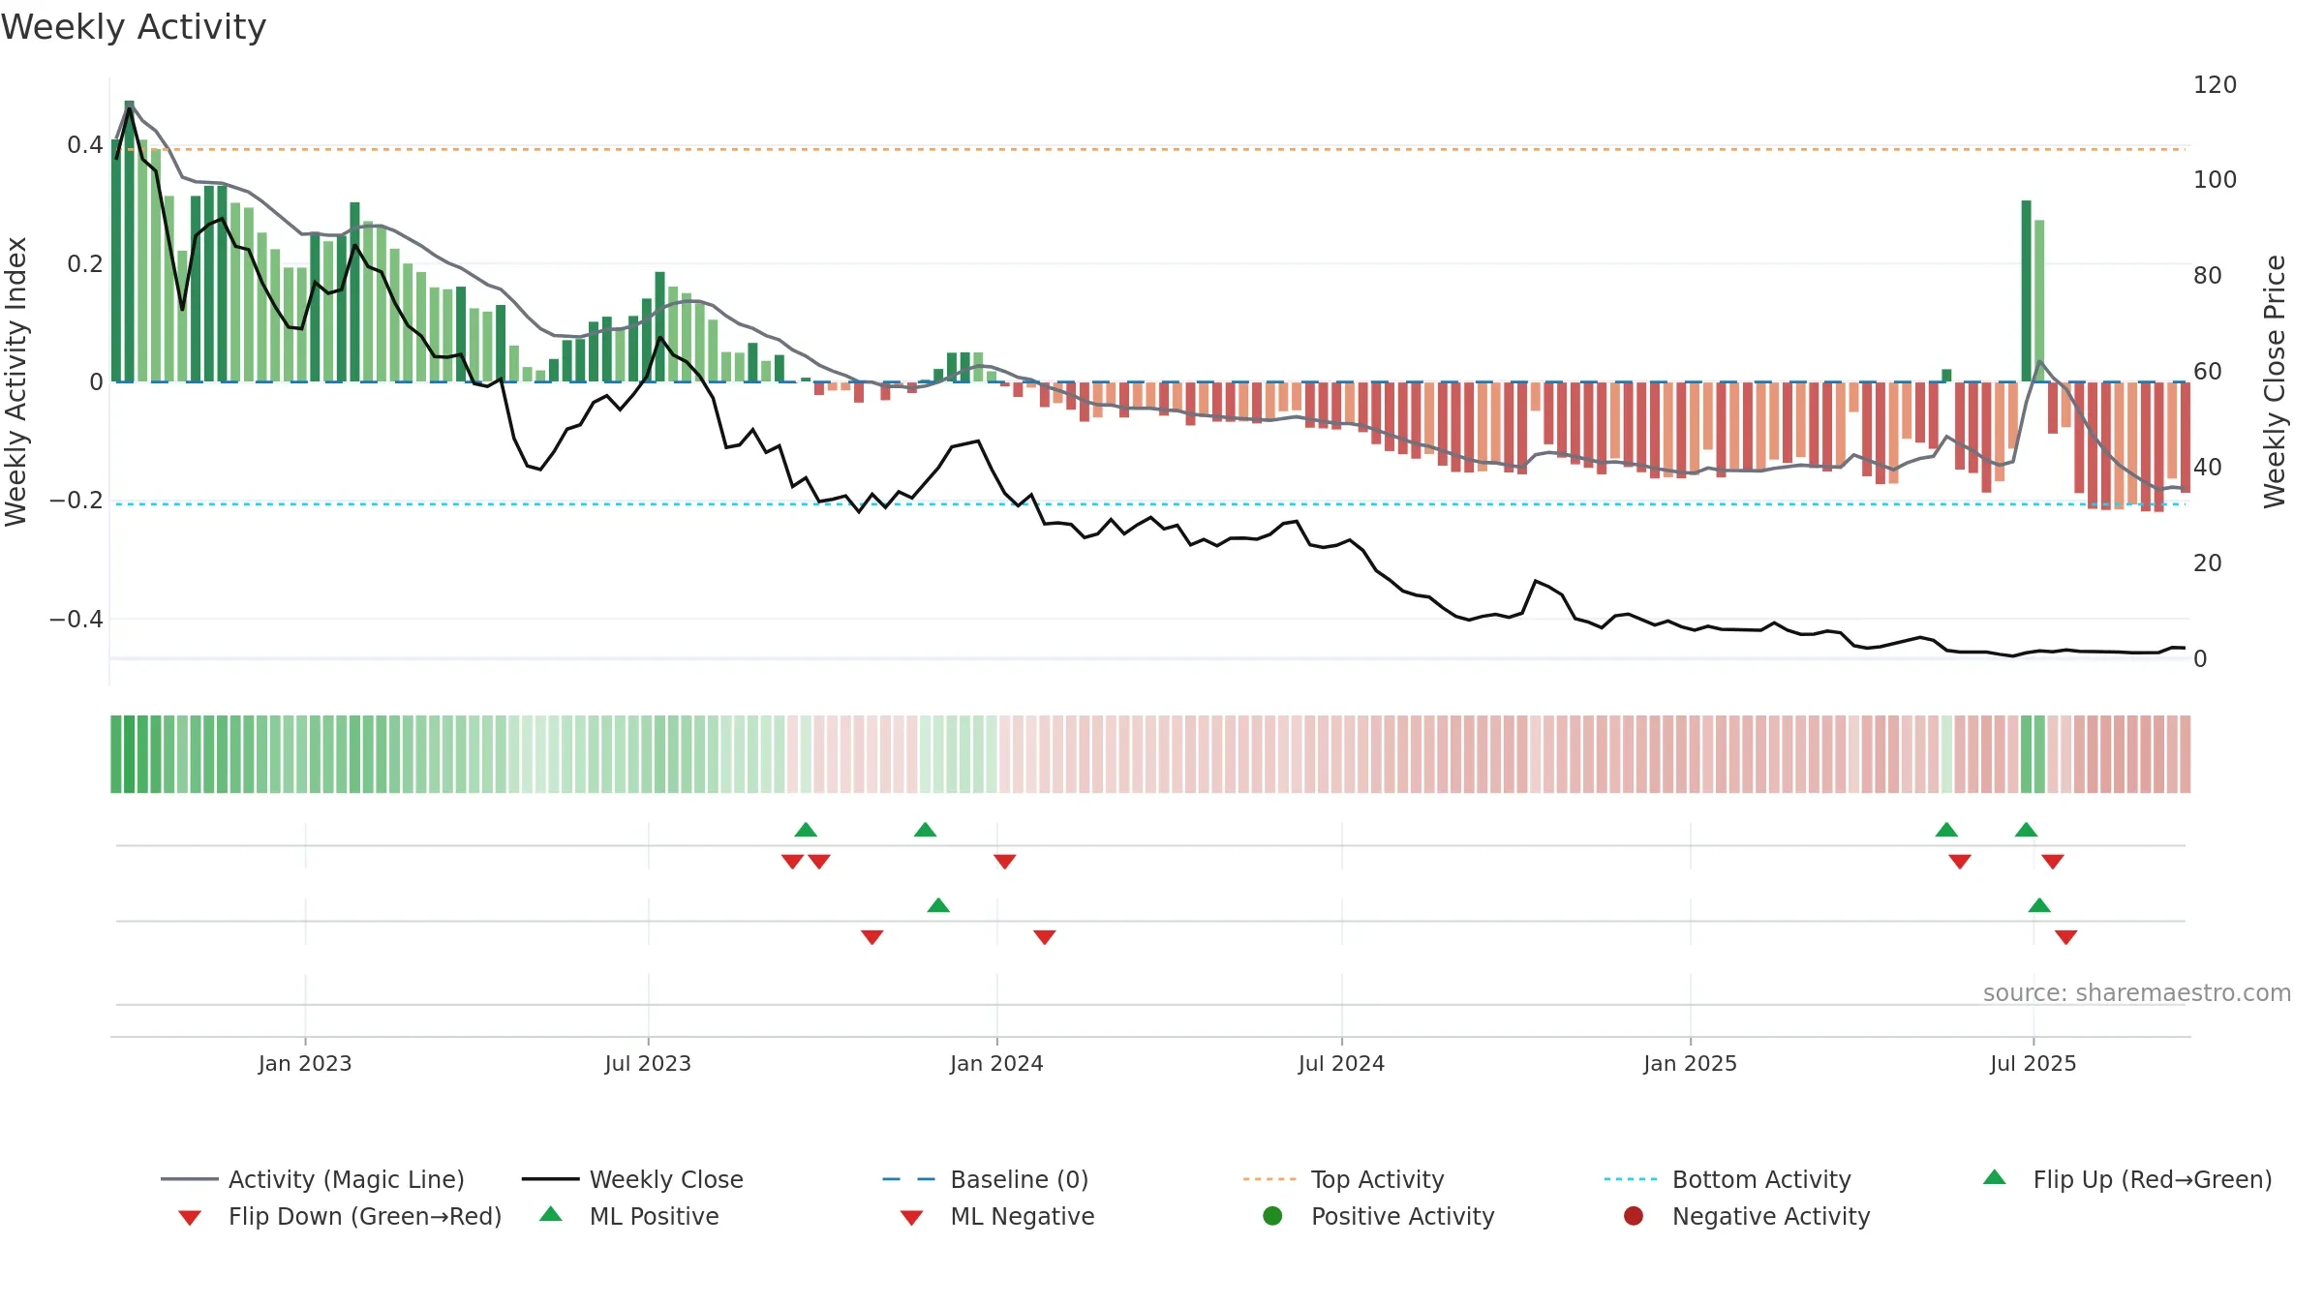Toggle the Baseline (0) legend entry
Viewport: 2324px width, 1307px height.
click(x=986, y=1179)
